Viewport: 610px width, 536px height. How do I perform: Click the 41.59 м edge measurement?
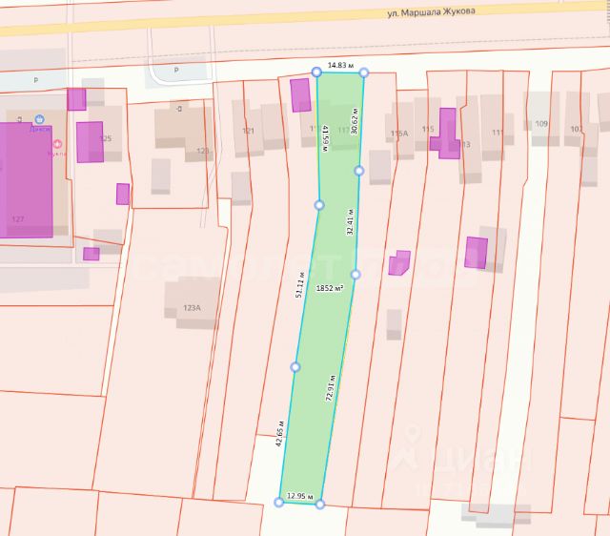pyautogui.click(x=325, y=138)
